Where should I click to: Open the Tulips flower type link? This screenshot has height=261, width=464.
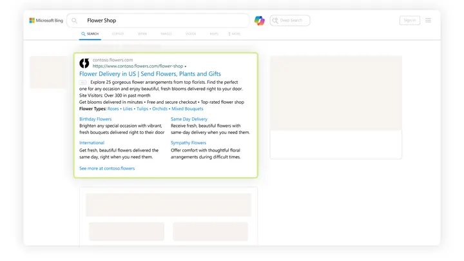142,109
